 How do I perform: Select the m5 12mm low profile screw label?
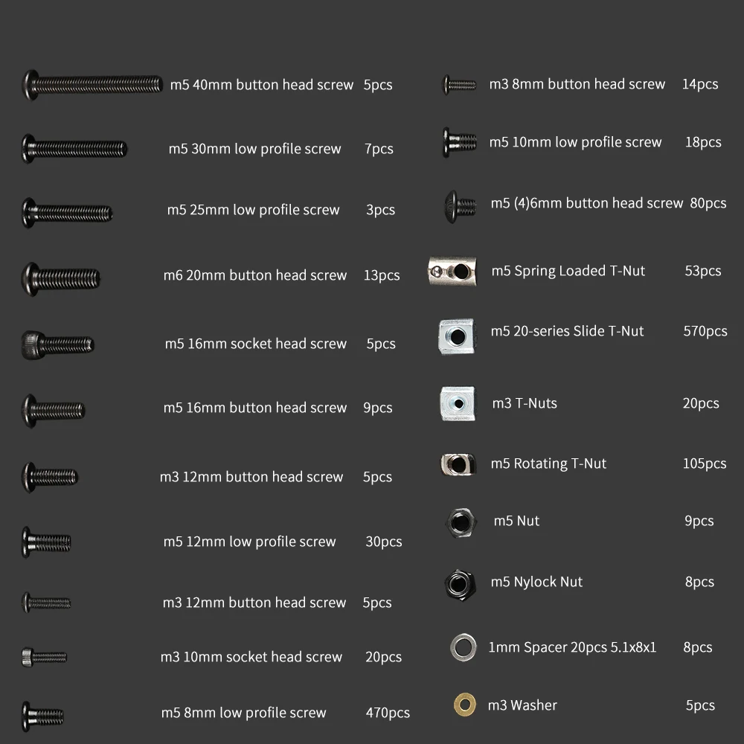coord(249,542)
